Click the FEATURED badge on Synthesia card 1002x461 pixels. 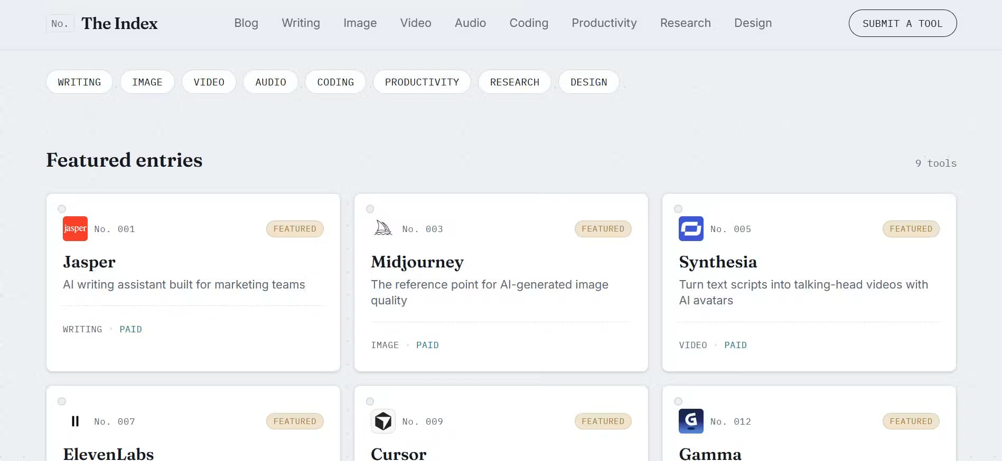pos(911,229)
